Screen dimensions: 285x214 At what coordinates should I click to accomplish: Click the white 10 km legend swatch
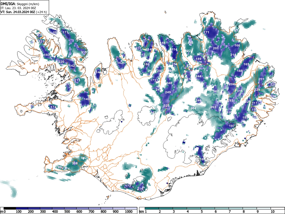coord(277,208)
